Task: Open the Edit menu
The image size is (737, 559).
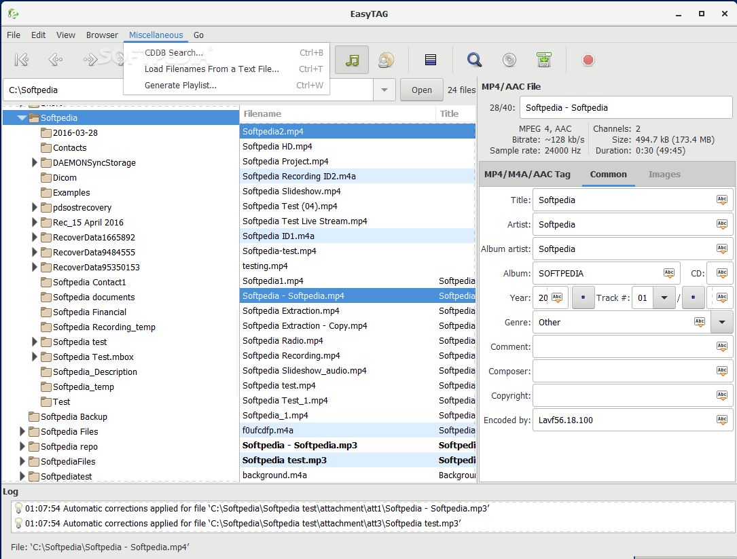Action: click(x=38, y=35)
